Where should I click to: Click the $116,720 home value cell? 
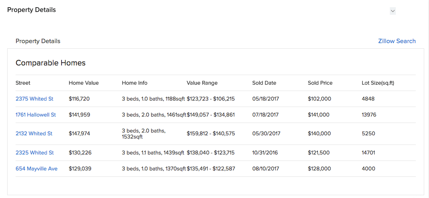click(x=79, y=99)
